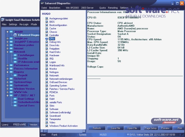The width and height of the screenshot is (185, 137).
Task: Click the Save File button
Action: pyautogui.click(x=115, y=128)
